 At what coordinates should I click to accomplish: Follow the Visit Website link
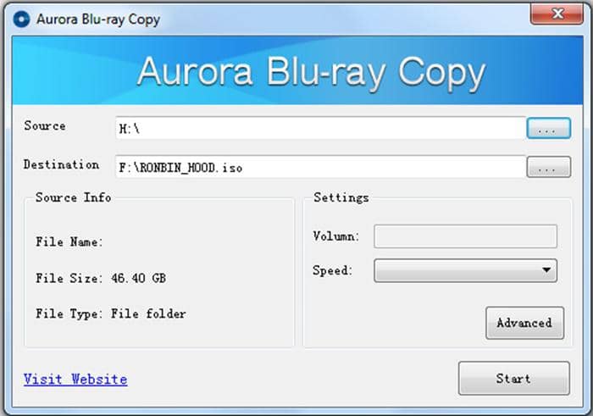[x=75, y=379]
